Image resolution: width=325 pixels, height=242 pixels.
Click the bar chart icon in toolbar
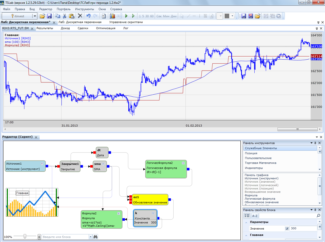(112, 16)
